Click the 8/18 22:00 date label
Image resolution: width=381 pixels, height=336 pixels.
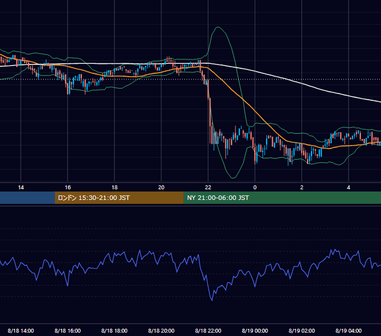[x=208, y=330]
